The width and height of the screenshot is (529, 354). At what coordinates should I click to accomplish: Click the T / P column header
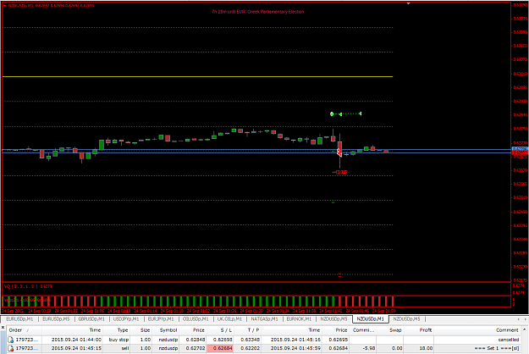coord(253,330)
